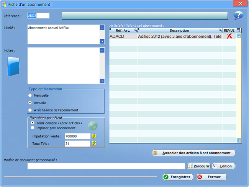Collapse the Libellé text box with minus button
This screenshot has width=249, height=187.
102,28
